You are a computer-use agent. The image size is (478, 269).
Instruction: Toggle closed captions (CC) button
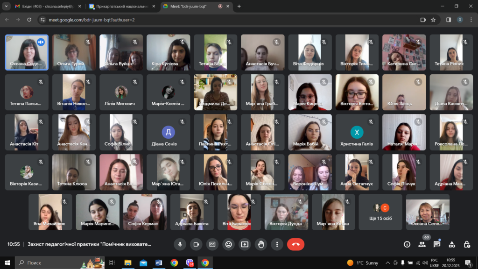point(212,244)
